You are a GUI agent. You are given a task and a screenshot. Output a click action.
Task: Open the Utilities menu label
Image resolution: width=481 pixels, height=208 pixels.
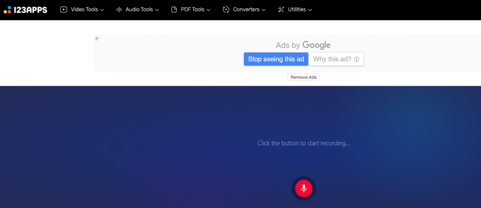tap(297, 9)
